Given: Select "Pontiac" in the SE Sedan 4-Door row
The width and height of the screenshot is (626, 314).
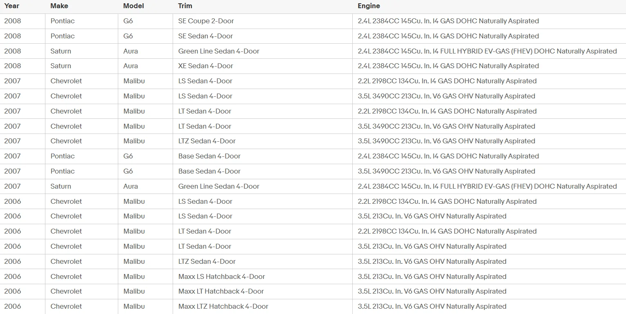Looking at the screenshot, I should pos(63,36).
